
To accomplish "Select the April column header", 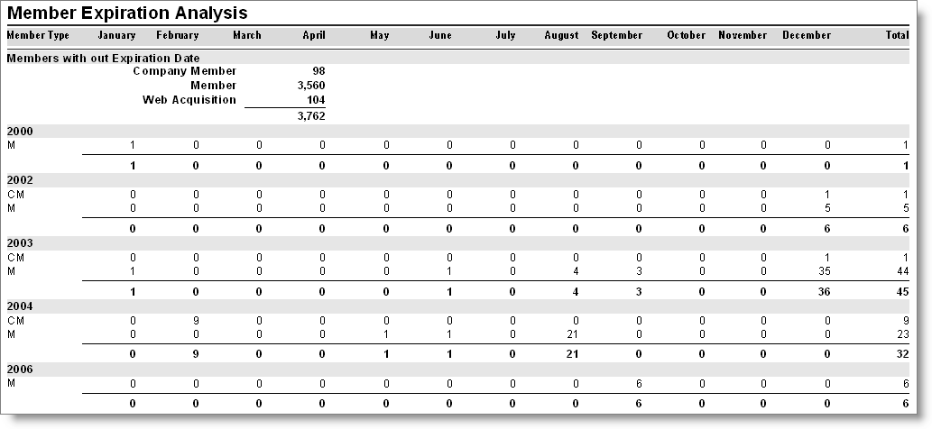I will [314, 35].
